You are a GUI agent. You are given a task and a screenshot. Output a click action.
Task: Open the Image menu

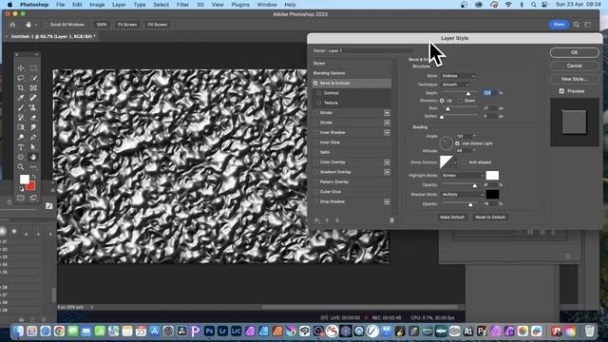tap(97, 5)
